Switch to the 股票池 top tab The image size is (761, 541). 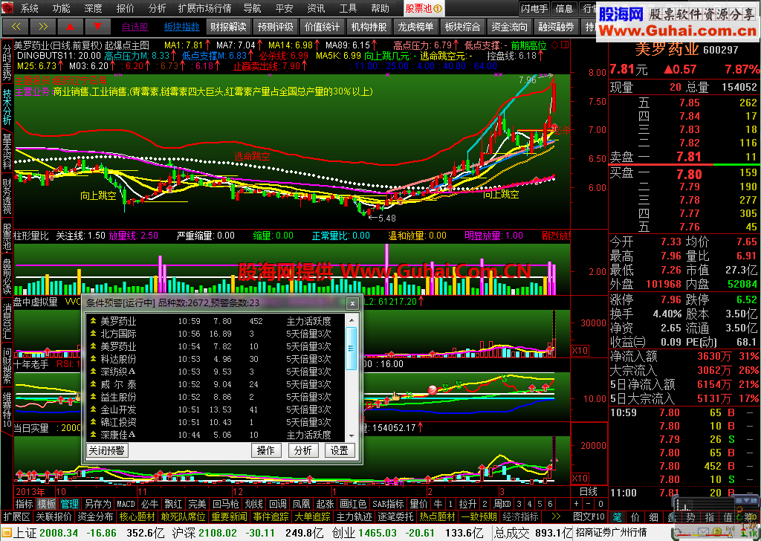tap(423, 8)
